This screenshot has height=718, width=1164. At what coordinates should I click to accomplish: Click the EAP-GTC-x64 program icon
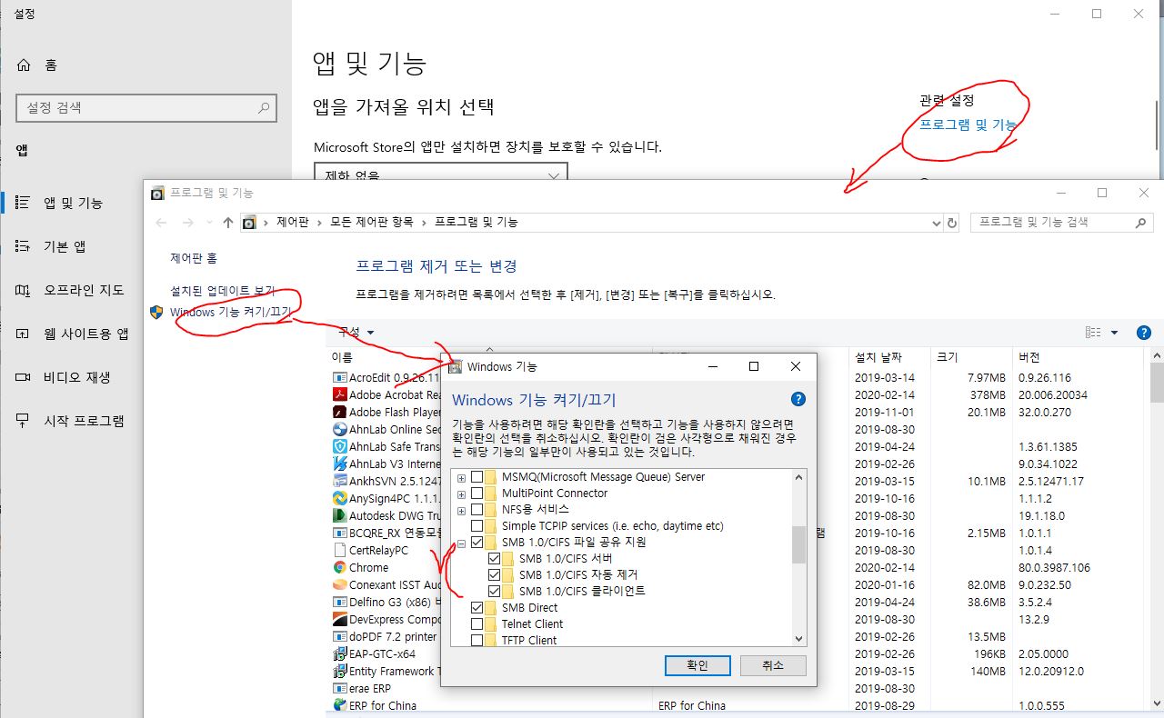coord(340,653)
